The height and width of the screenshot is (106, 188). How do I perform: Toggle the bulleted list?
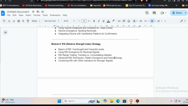[152, 21]
